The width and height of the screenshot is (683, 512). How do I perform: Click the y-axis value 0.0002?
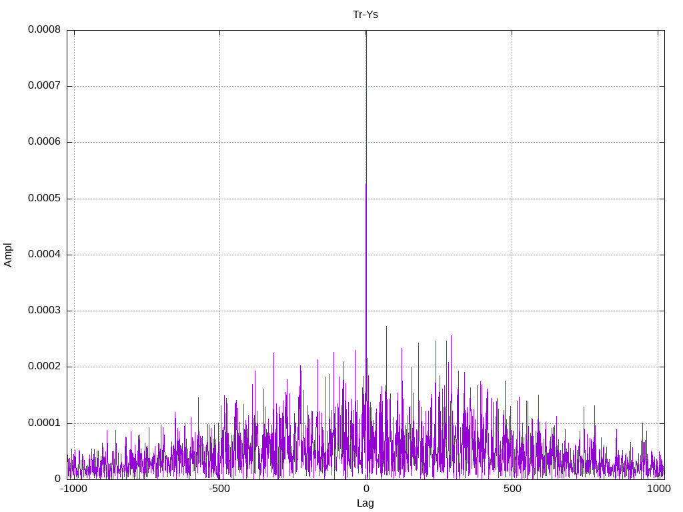[44, 367]
